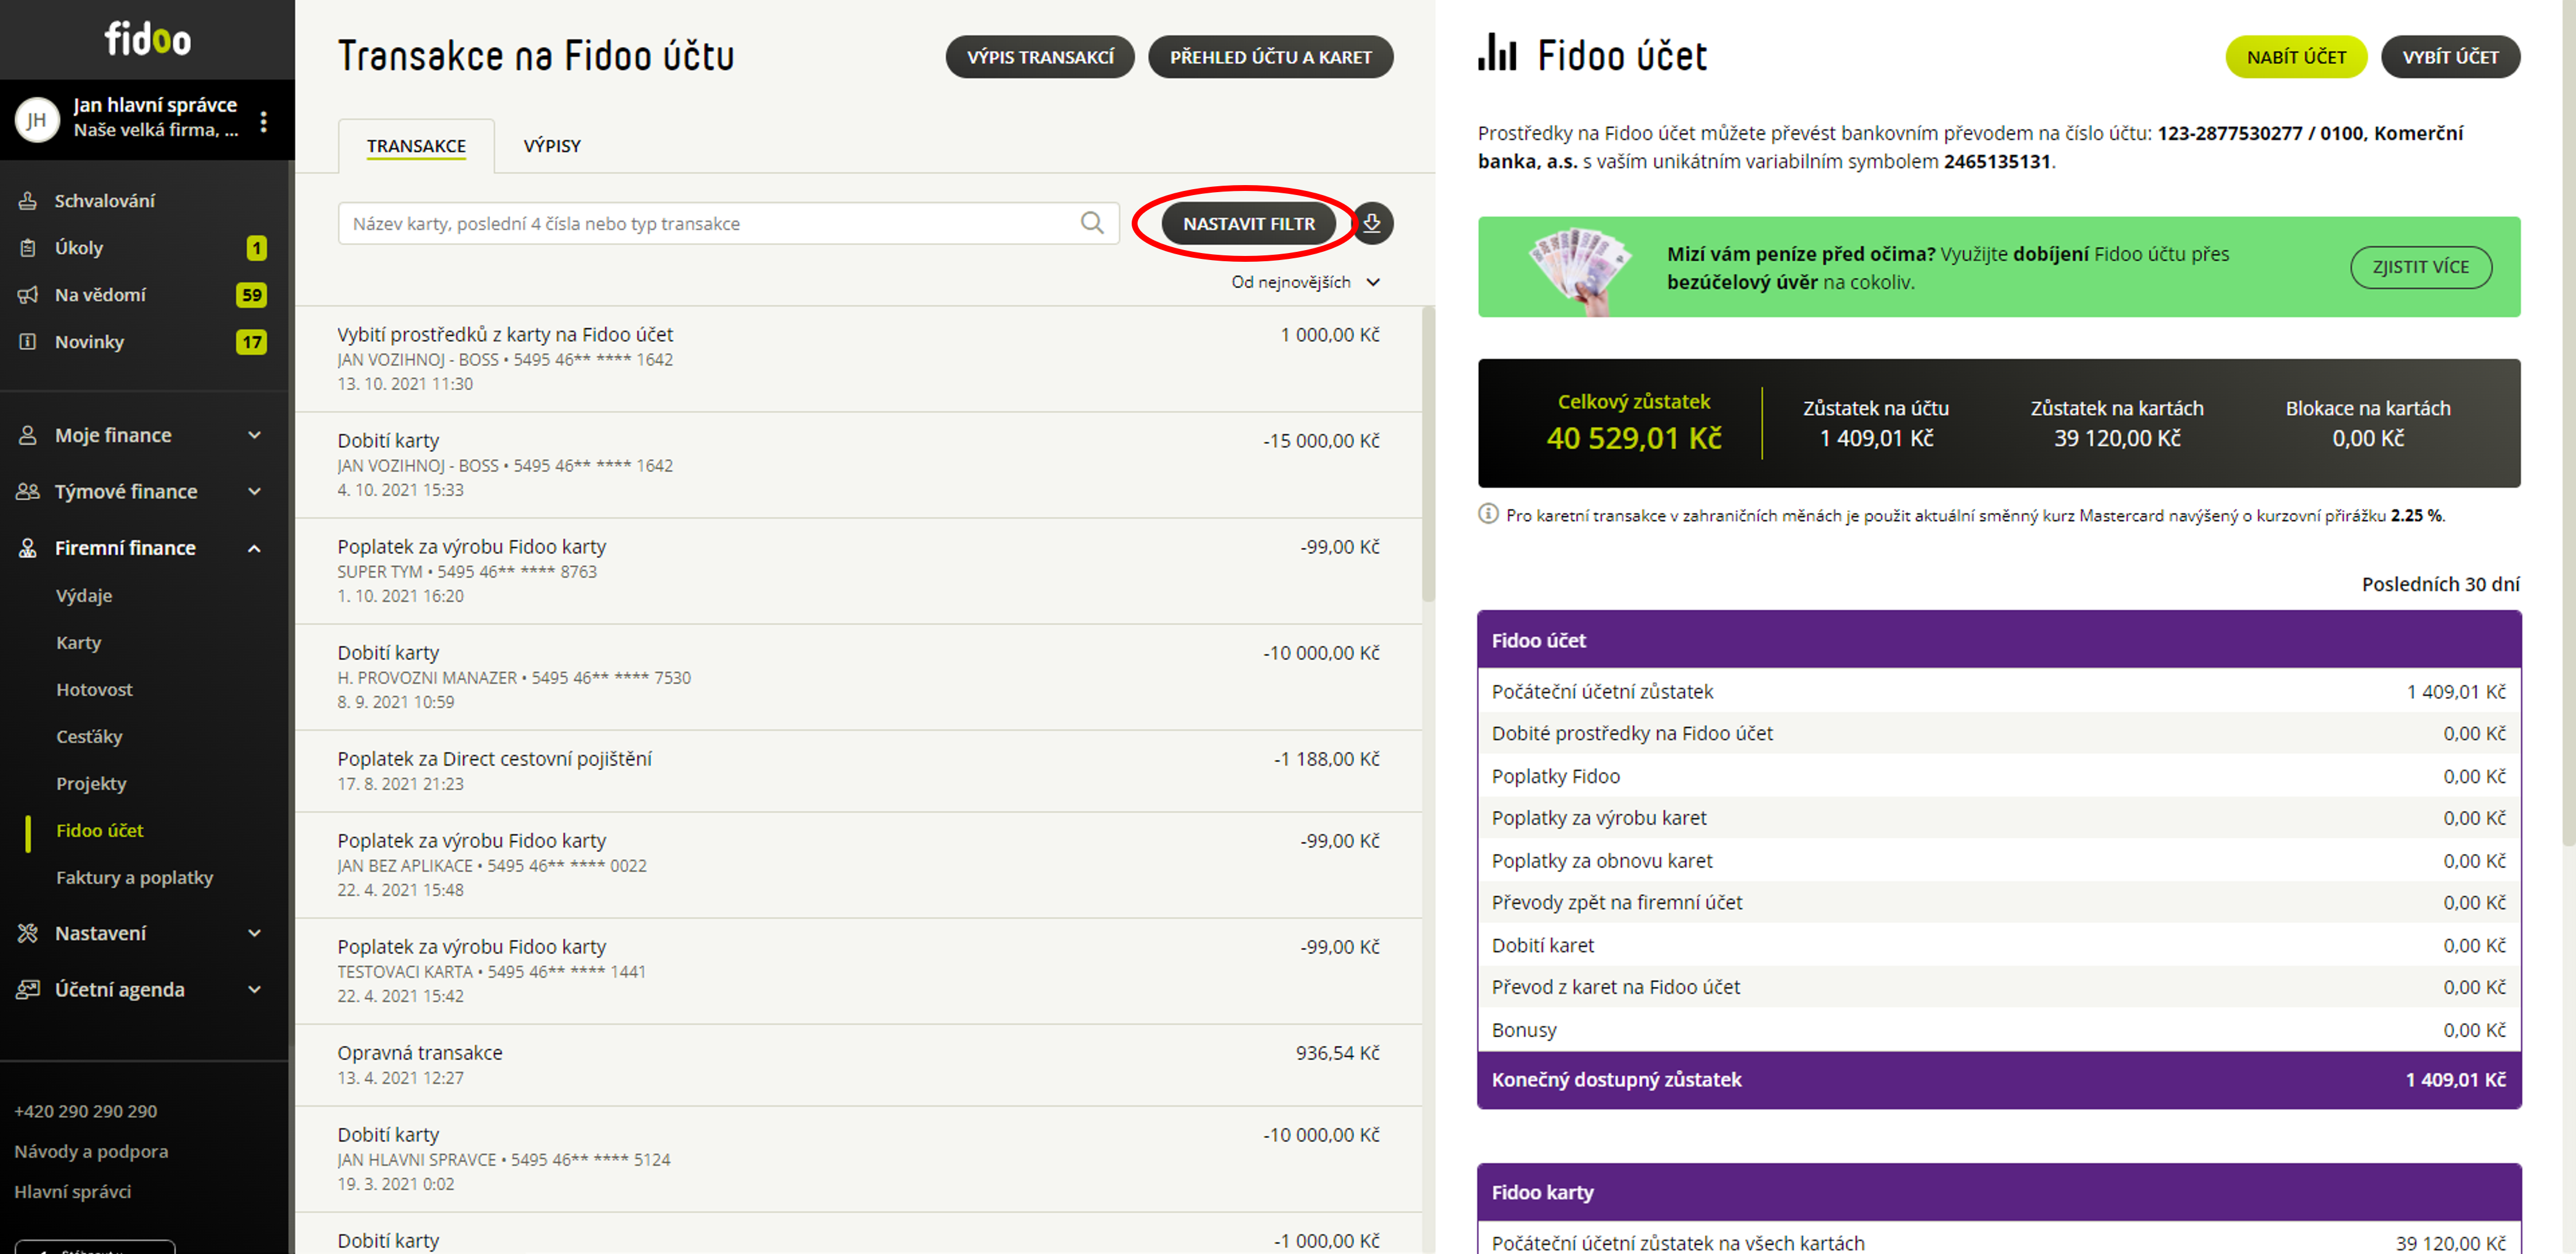Open the SUPER TYM card fee transaction

859,570
